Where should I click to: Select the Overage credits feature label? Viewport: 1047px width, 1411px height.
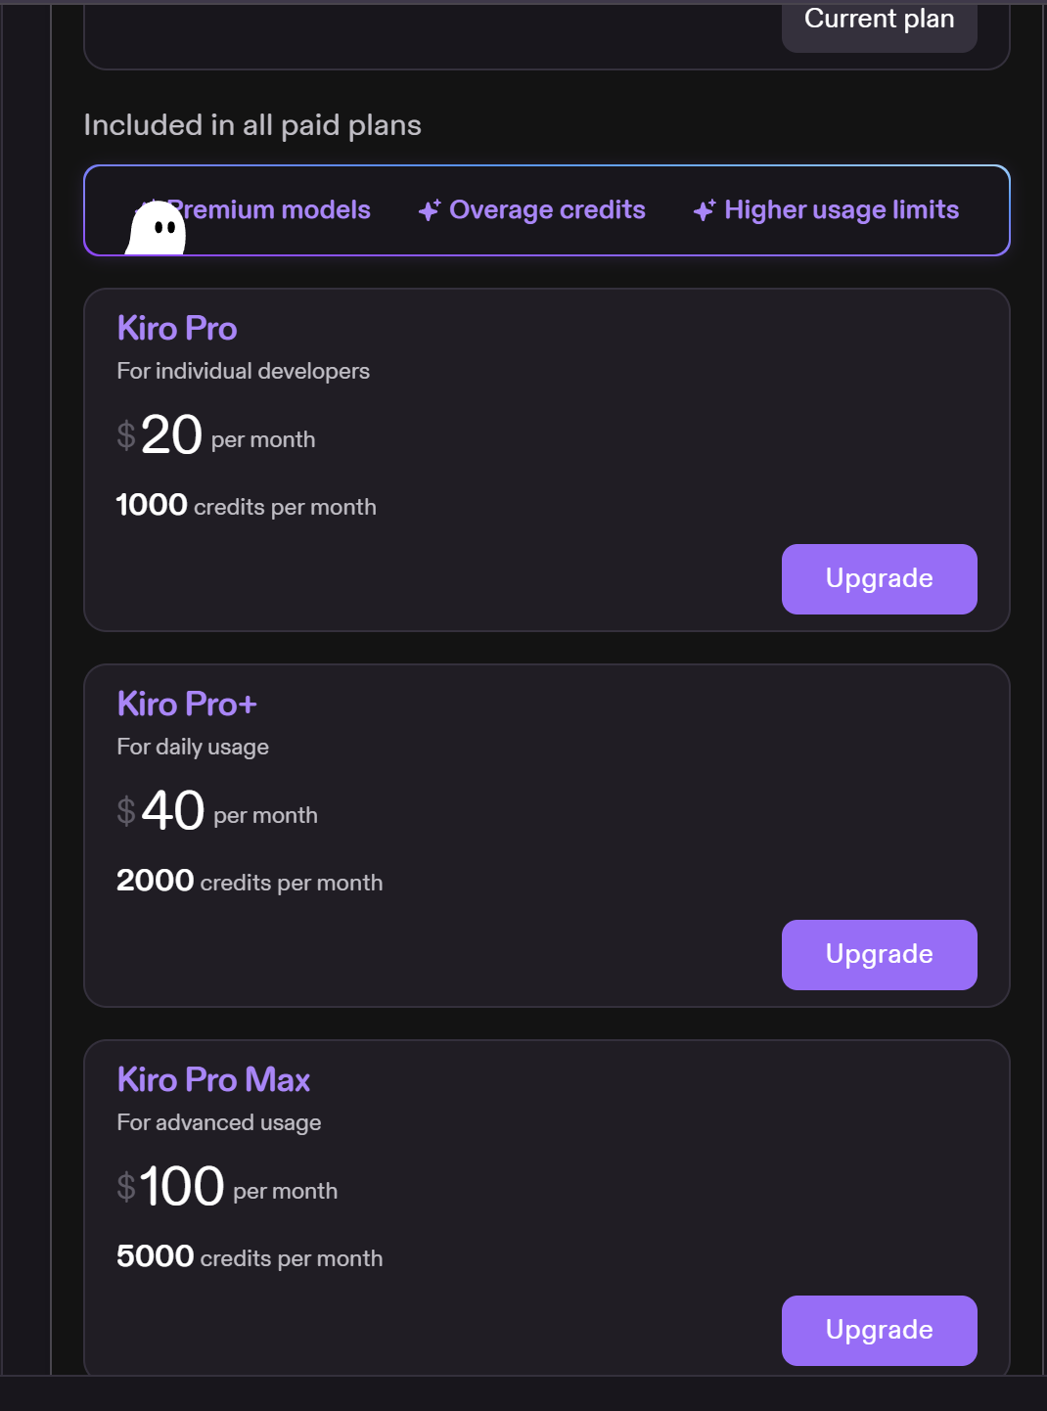tap(547, 209)
